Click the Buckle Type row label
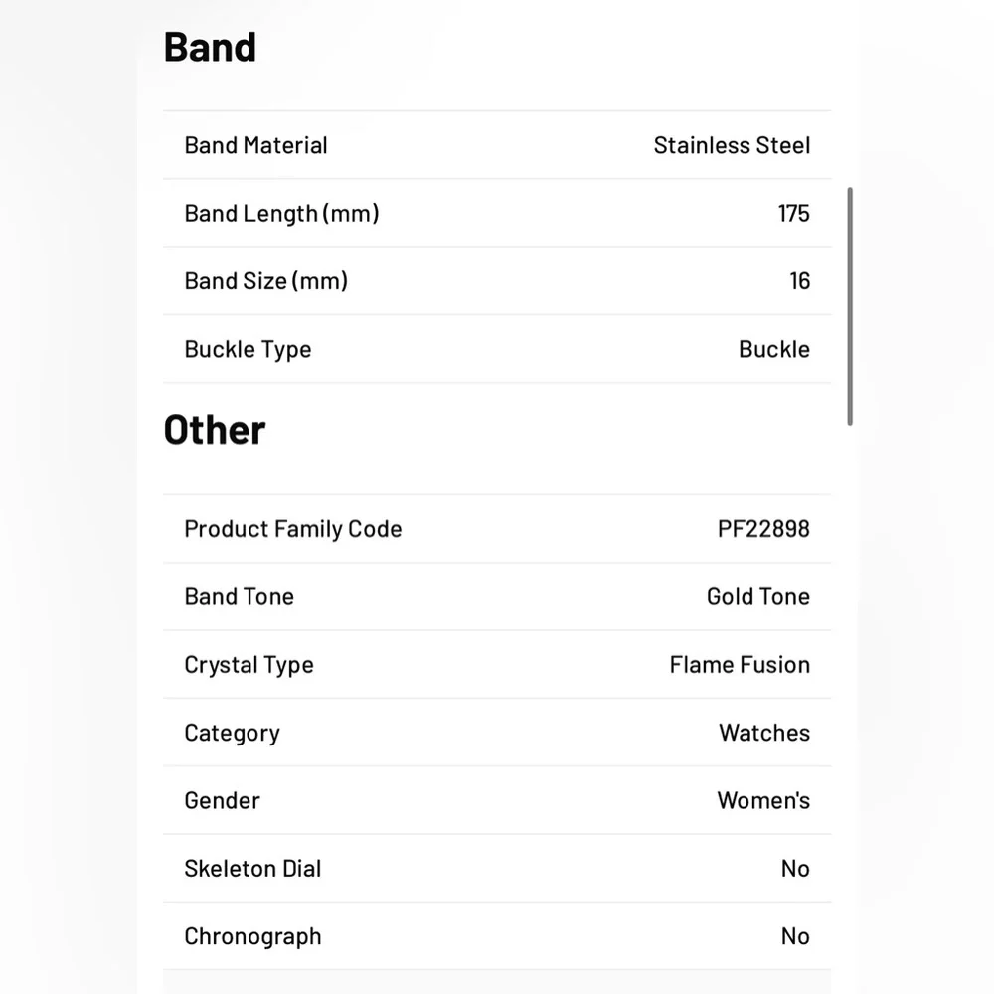 click(248, 349)
